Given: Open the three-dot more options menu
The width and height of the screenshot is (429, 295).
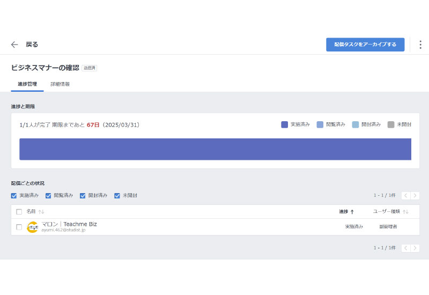Looking at the screenshot, I should tap(420, 45).
